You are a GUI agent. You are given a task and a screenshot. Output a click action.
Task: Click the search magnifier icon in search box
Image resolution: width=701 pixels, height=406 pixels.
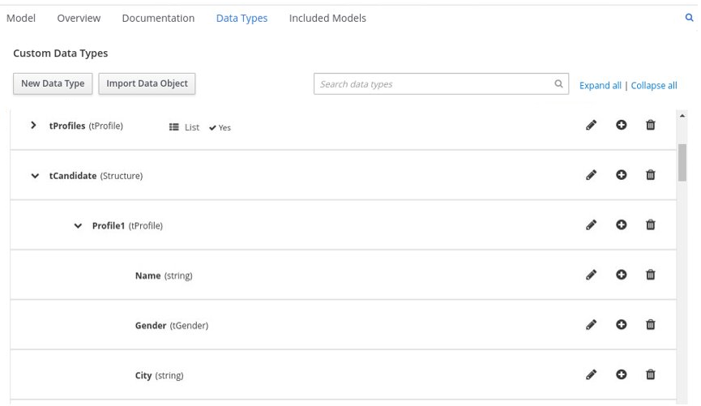(x=558, y=83)
